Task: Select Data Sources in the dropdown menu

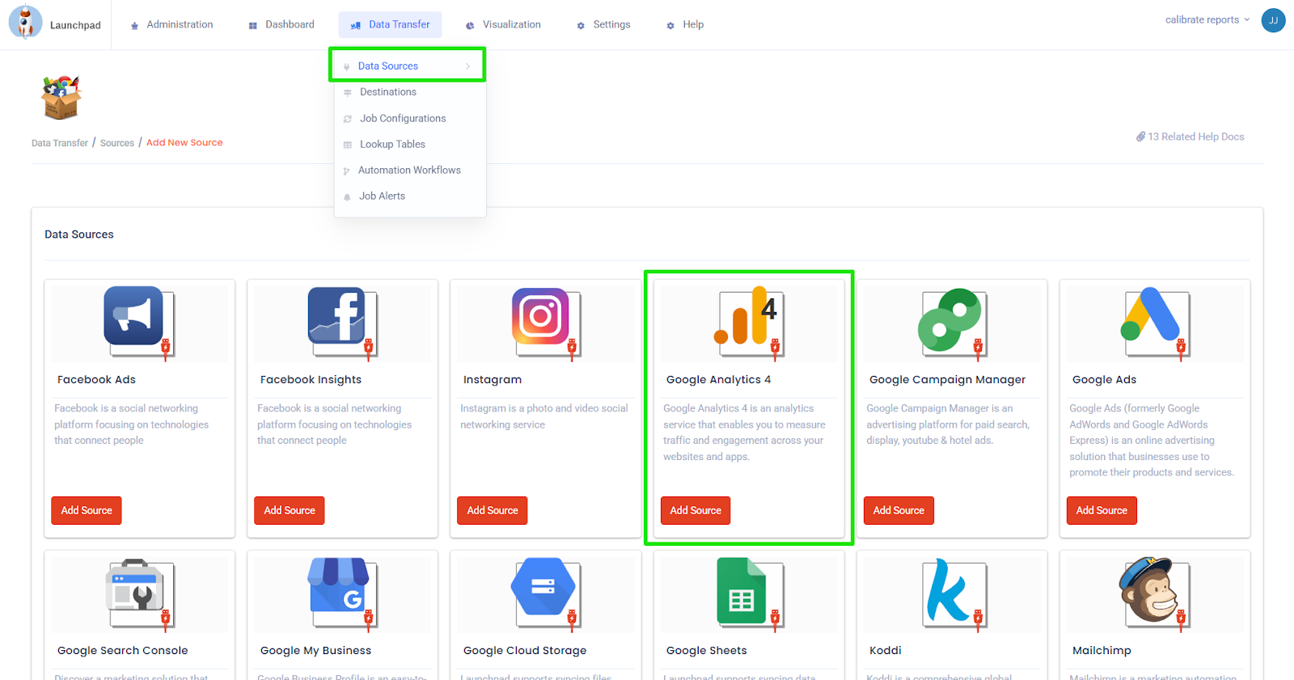Action: [x=388, y=66]
